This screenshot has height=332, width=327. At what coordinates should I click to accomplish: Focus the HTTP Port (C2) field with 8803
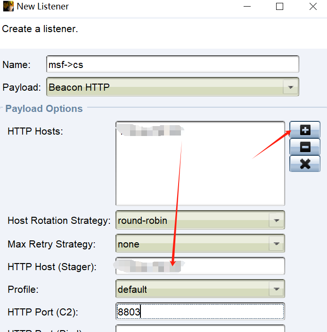point(200,312)
